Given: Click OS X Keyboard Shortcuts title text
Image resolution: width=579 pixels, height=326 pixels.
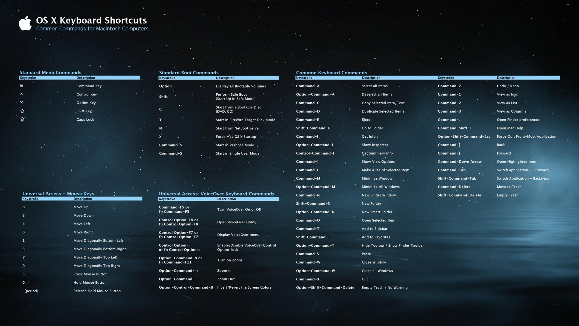Looking at the screenshot, I should [x=91, y=20].
